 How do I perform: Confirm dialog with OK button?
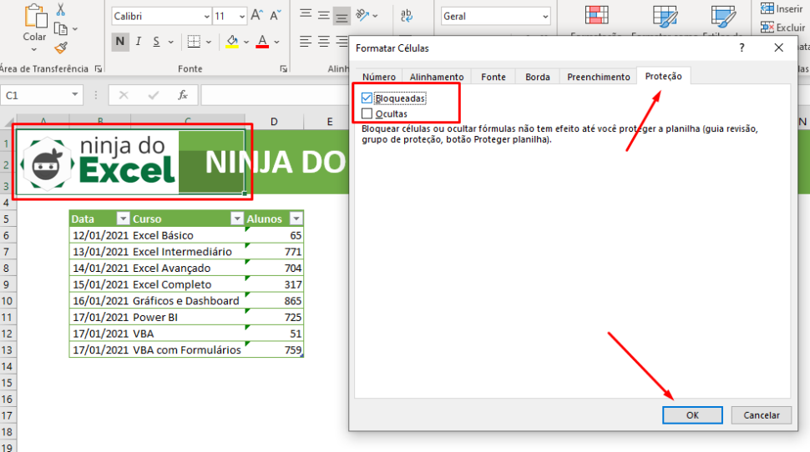pos(692,415)
